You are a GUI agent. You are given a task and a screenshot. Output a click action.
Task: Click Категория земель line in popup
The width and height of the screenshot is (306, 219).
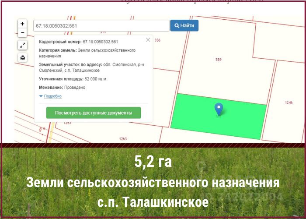(87, 53)
